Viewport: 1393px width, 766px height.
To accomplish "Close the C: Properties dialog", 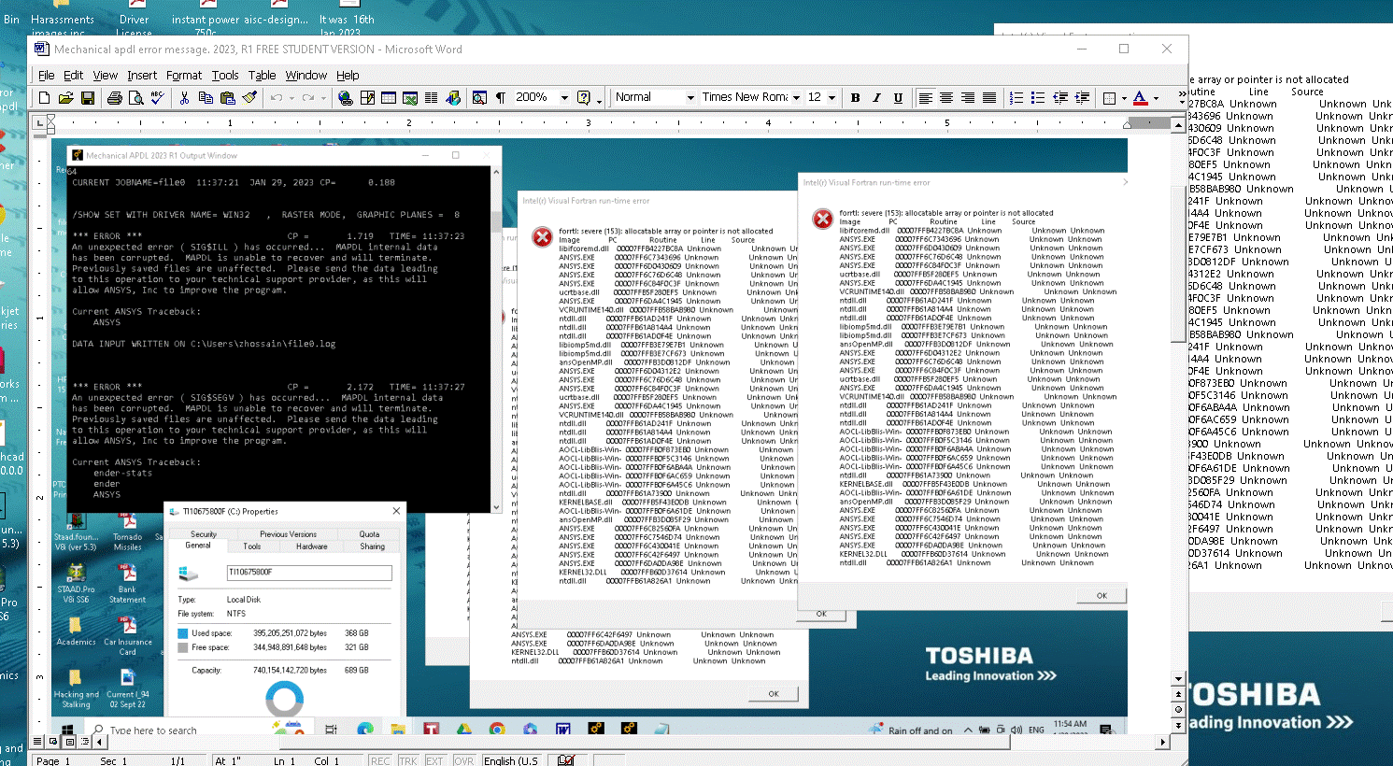I will click(x=396, y=511).
